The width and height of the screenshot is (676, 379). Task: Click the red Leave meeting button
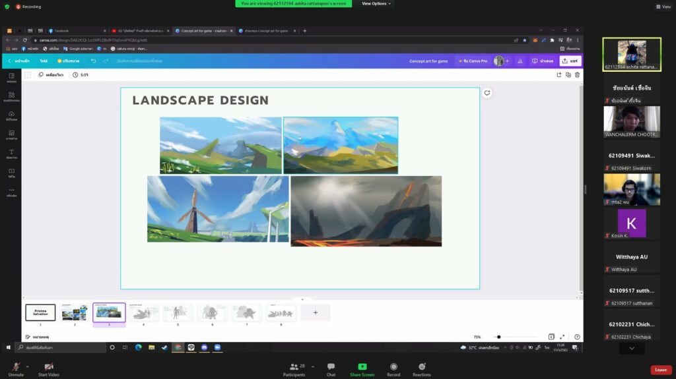coord(660,370)
